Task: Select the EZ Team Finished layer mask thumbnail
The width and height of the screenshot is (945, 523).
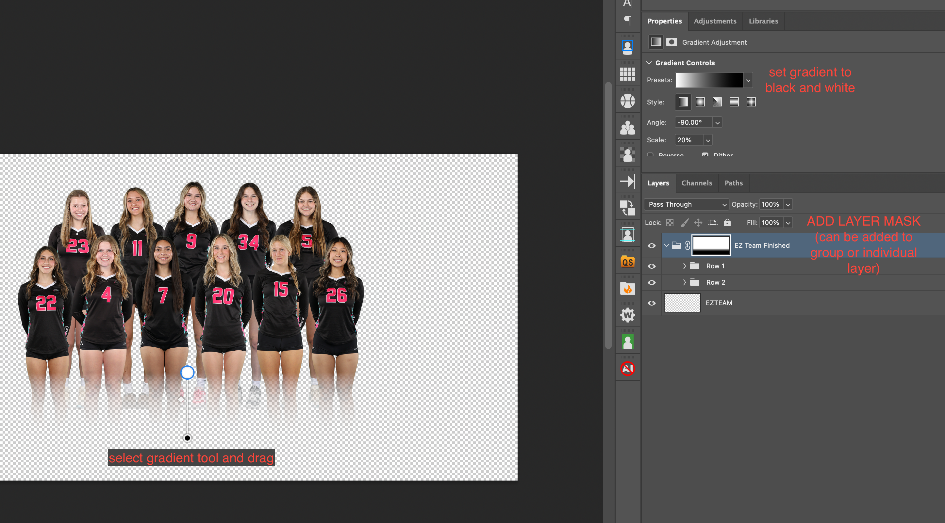Action: pos(711,246)
